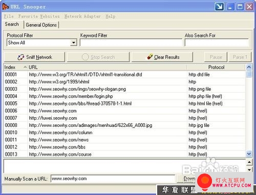Screen dimensions: 256x195
Task: Switch to the General Options tab
Action: pyautogui.click(x=41, y=25)
